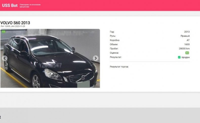Click the gearbox value AT

point(188,40)
